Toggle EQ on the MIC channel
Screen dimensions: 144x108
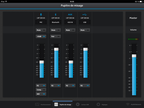click(x=41, y=85)
